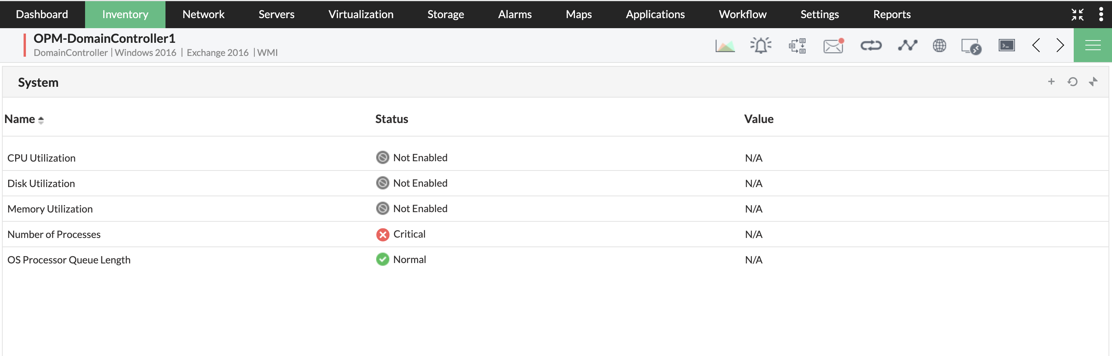Screen dimensions: 1112x356
Task: Go to the next device arrow
Action: 1060,45
